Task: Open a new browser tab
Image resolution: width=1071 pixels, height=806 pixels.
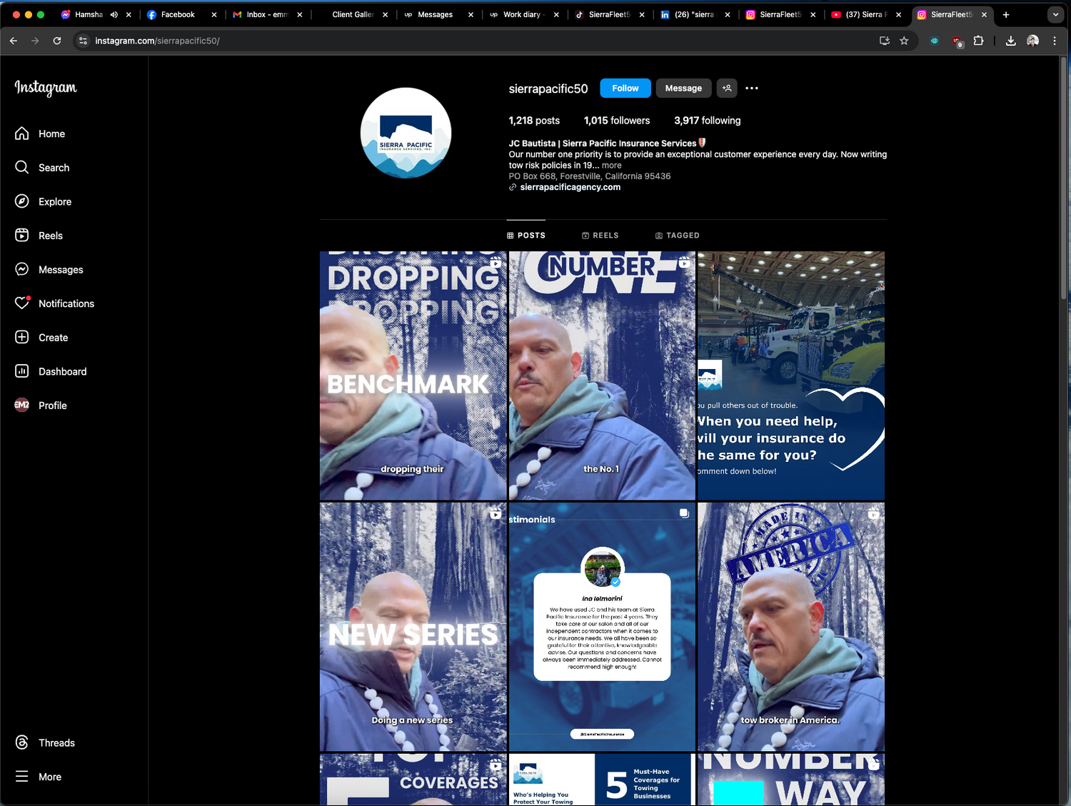Action: tap(1006, 14)
